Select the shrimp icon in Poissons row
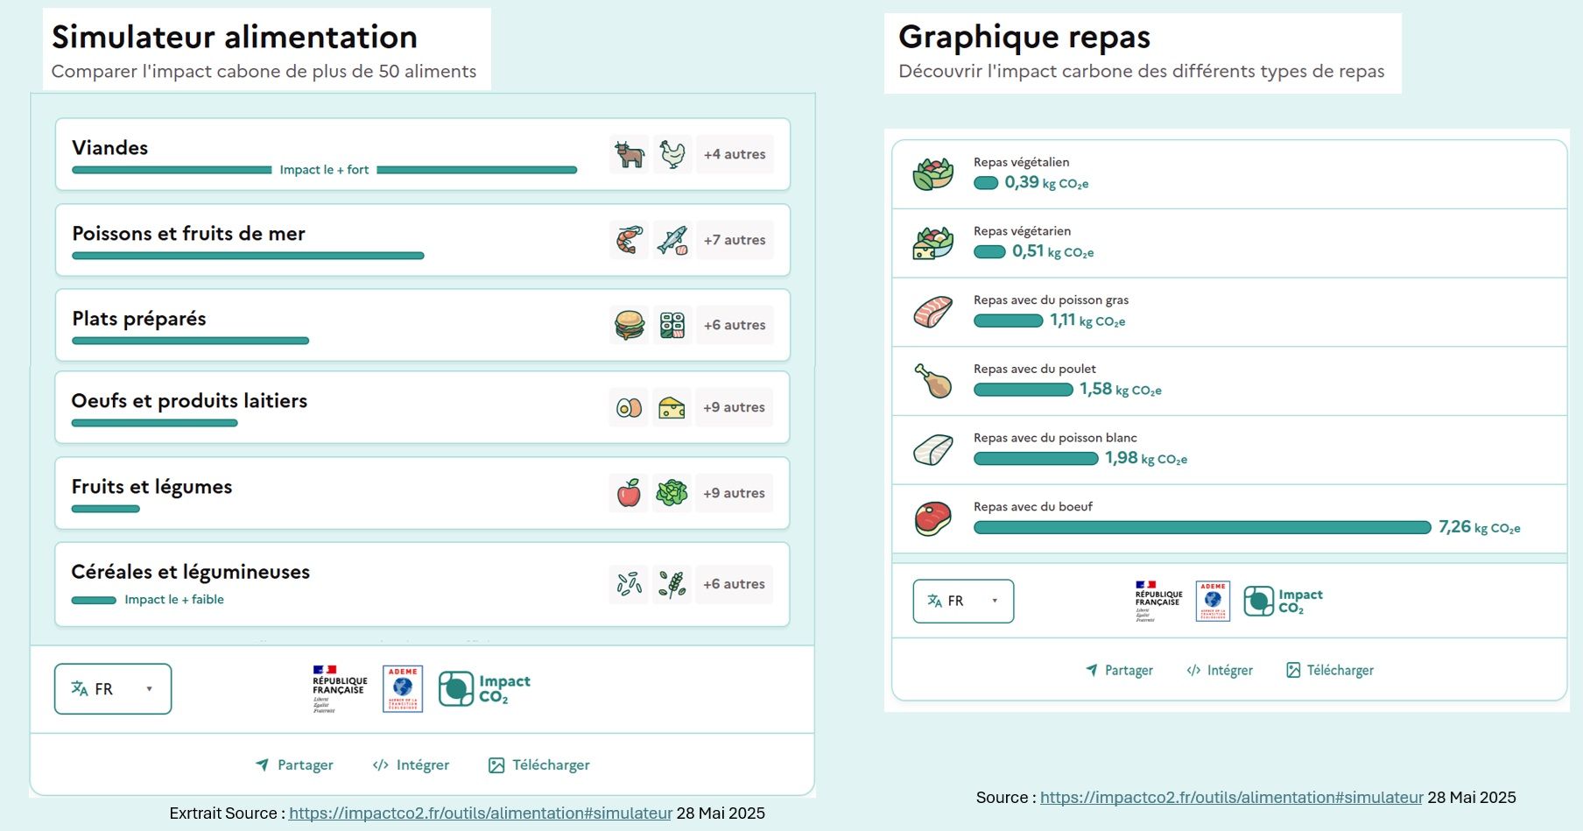This screenshot has height=831, width=1583. click(x=629, y=240)
